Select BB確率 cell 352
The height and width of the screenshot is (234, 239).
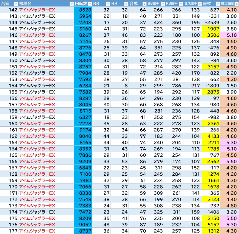[x=156, y=117]
